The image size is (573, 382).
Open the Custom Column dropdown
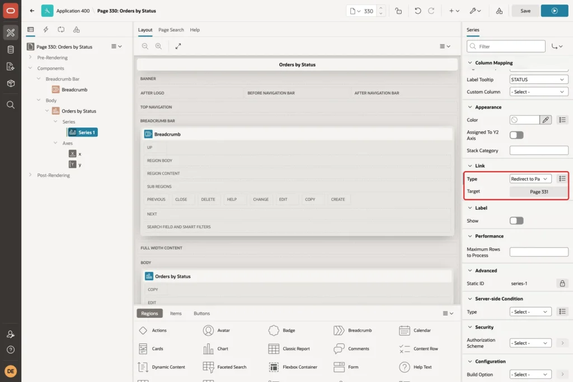point(539,92)
